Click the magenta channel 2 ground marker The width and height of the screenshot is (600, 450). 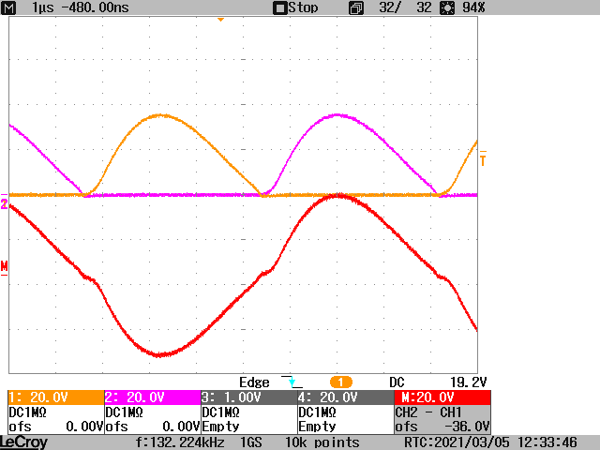click(4, 202)
